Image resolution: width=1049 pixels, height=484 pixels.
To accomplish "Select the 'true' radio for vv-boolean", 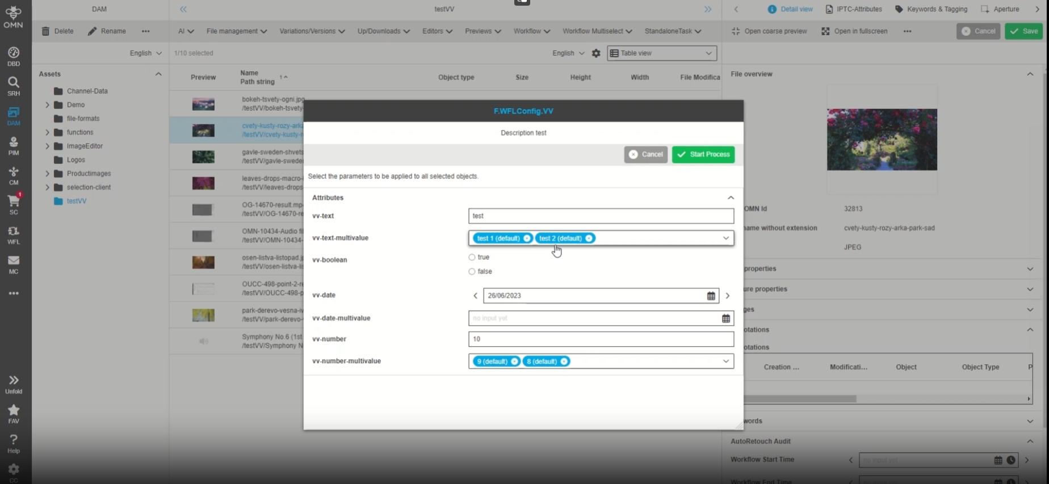I will click(x=472, y=258).
